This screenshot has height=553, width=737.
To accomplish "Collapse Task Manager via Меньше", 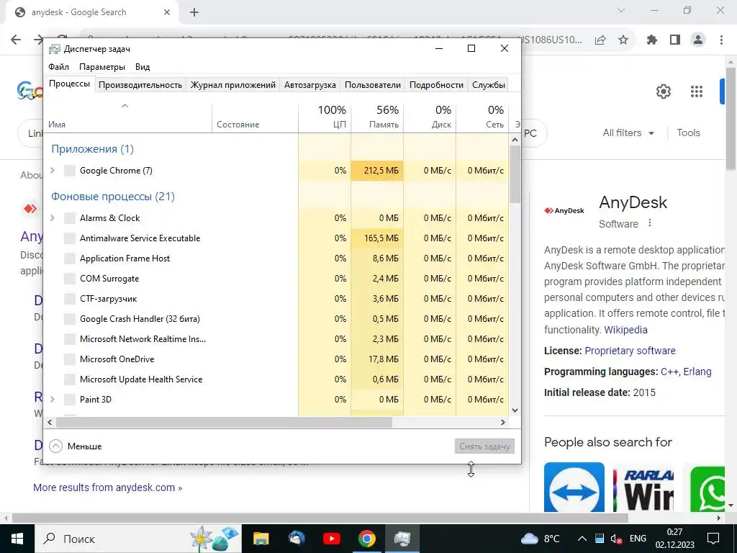I will [76, 446].
